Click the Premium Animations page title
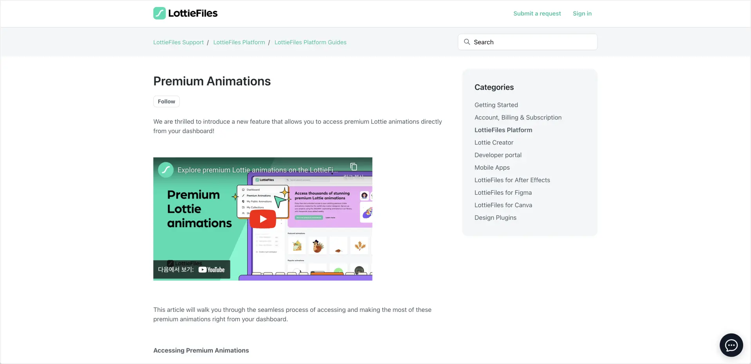751x364 pixels. 212,81
